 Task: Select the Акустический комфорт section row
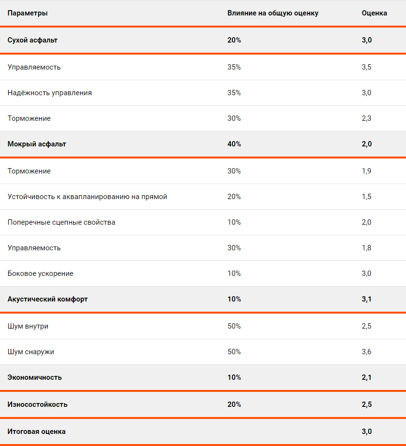tap(203, 299)
